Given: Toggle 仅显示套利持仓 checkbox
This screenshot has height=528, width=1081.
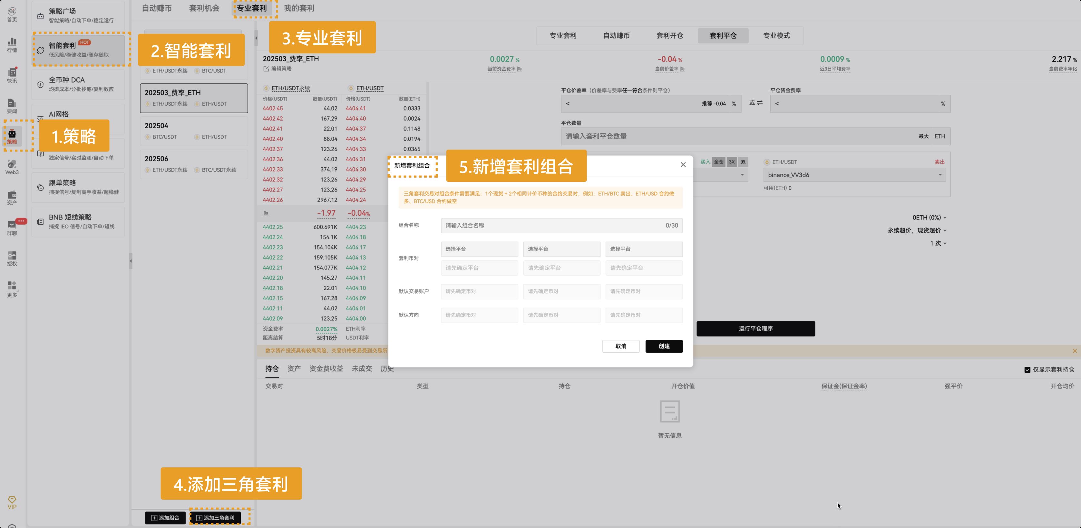Looking at the screenshot, I should pos(1027,370).
